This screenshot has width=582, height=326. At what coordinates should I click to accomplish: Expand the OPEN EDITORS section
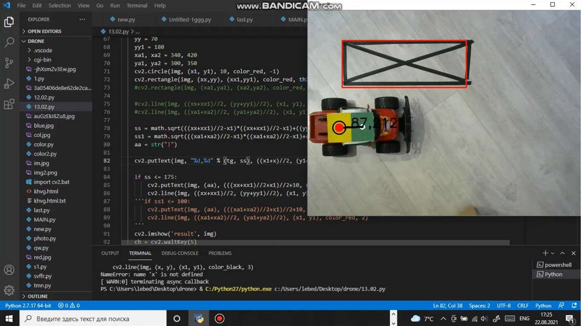point(44,31)
